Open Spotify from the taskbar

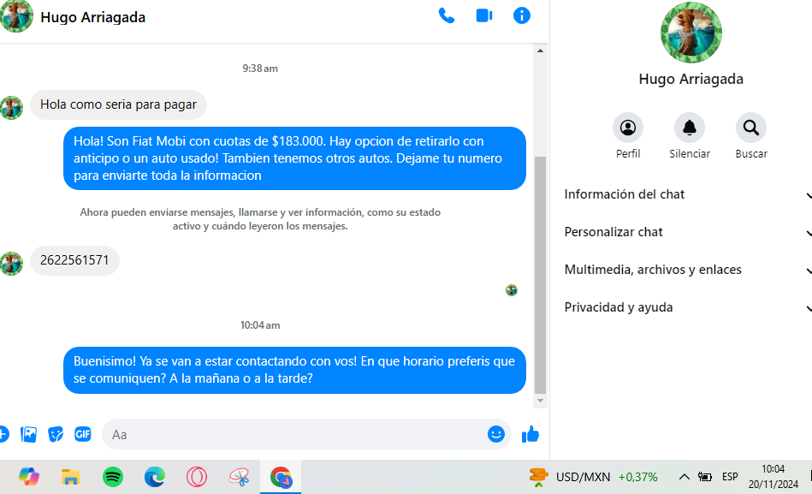click(113, 477)
